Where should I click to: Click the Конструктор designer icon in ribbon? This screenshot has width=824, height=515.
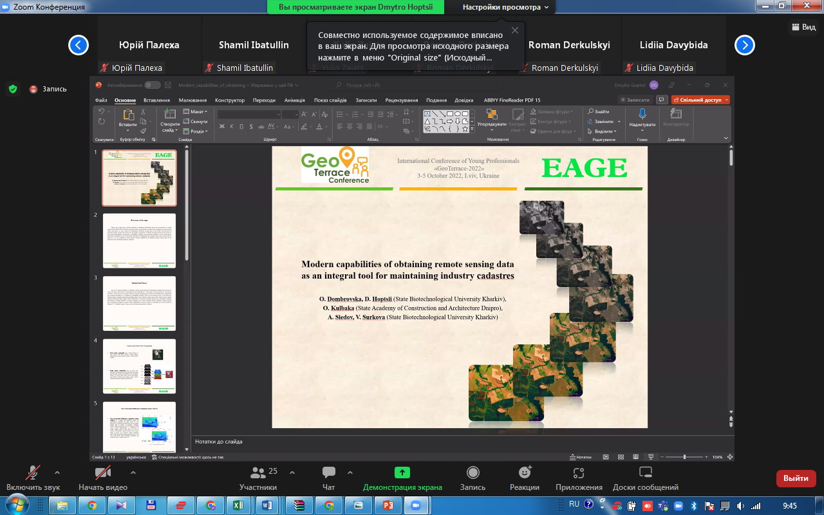[676, 114]
